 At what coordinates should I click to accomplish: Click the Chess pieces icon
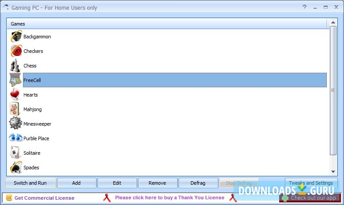(x=15, y=65)
